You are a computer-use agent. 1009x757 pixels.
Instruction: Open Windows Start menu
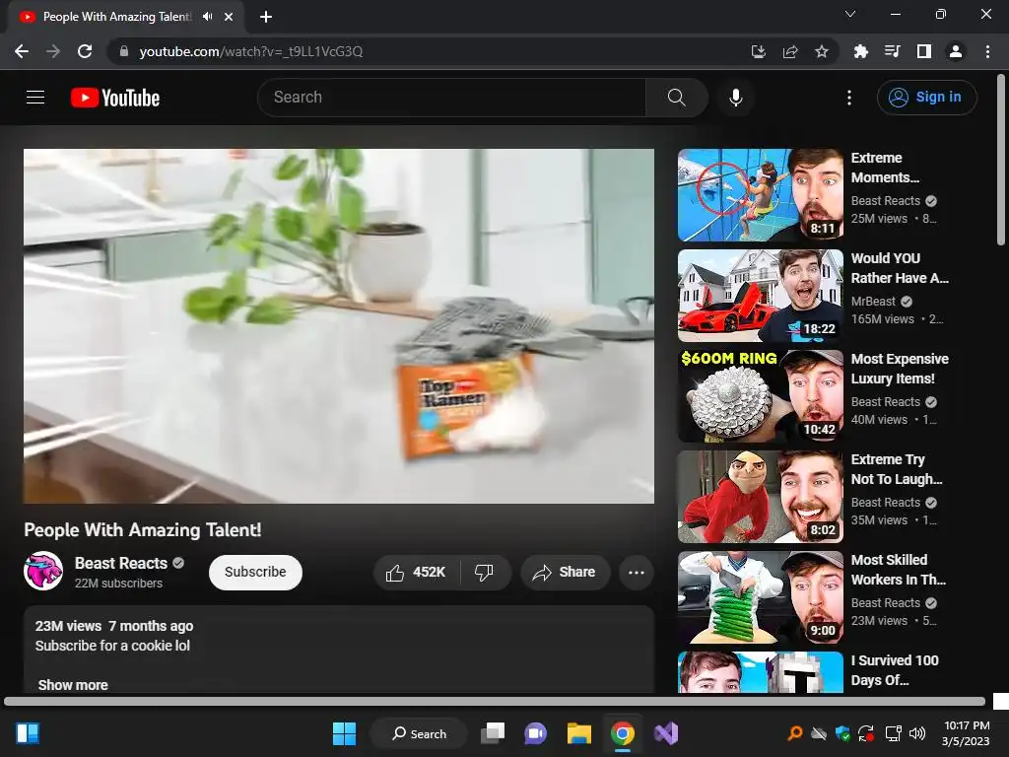pyautogui.click(x=344, y=733)
